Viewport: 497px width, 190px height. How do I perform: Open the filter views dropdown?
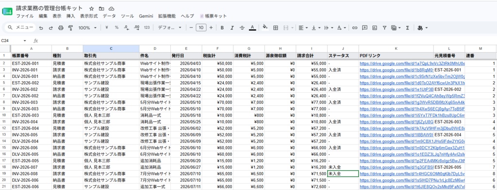396,28
